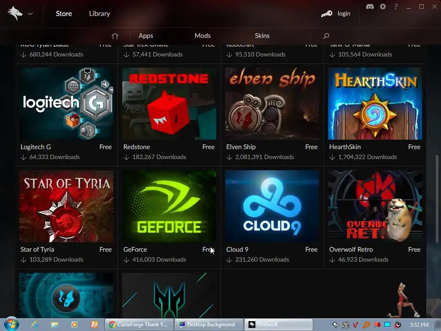Switch to CurseForge Chrome taskbar window
This screenshot has width=441, height=331.
click(x=139, y=325)
